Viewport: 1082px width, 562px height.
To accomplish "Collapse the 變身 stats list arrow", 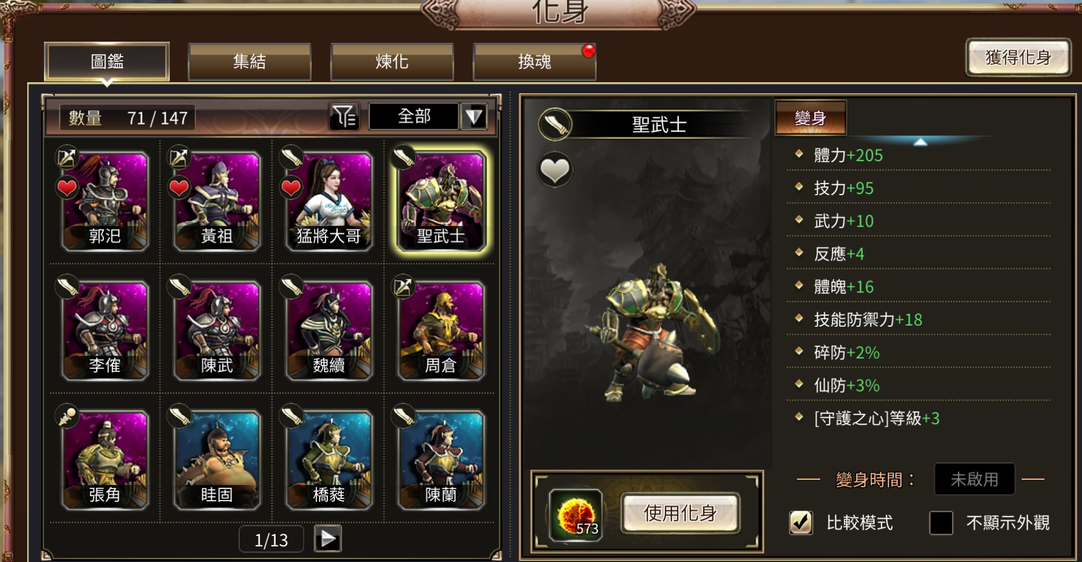I will 920,142.
